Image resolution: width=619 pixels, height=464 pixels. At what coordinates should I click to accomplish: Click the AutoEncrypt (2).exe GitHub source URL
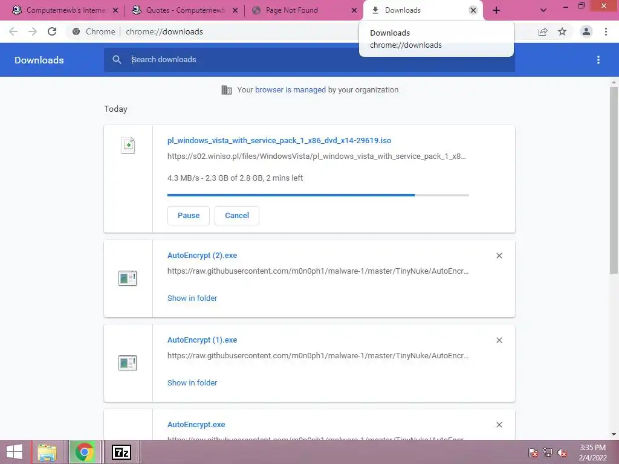(x=318, y=271)
